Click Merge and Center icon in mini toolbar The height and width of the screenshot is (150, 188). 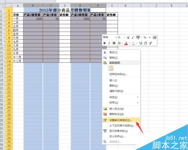(155, 37)
